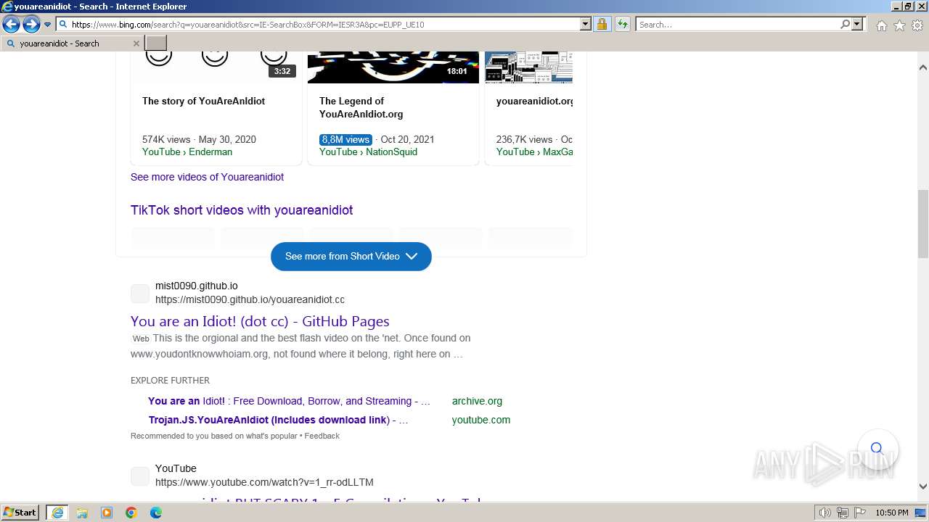Click See more videos of Youareanidiot
Image resolution: width=929 pixels, height=522 pixels.
pyautogui.click(x=207, y=177)
